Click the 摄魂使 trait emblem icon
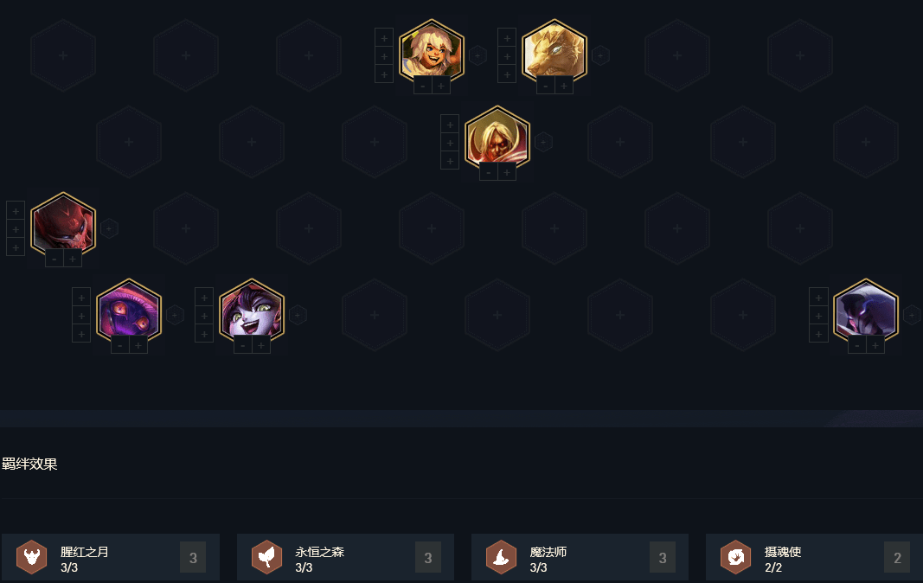Image resolution: width=923 pixels, height=583 pixels. point(736,556)
